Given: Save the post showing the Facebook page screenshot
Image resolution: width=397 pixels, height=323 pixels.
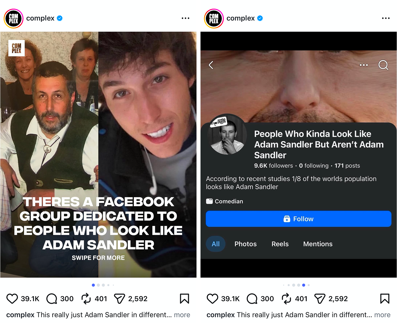Looking at the screenshot, I should (385, 299).
